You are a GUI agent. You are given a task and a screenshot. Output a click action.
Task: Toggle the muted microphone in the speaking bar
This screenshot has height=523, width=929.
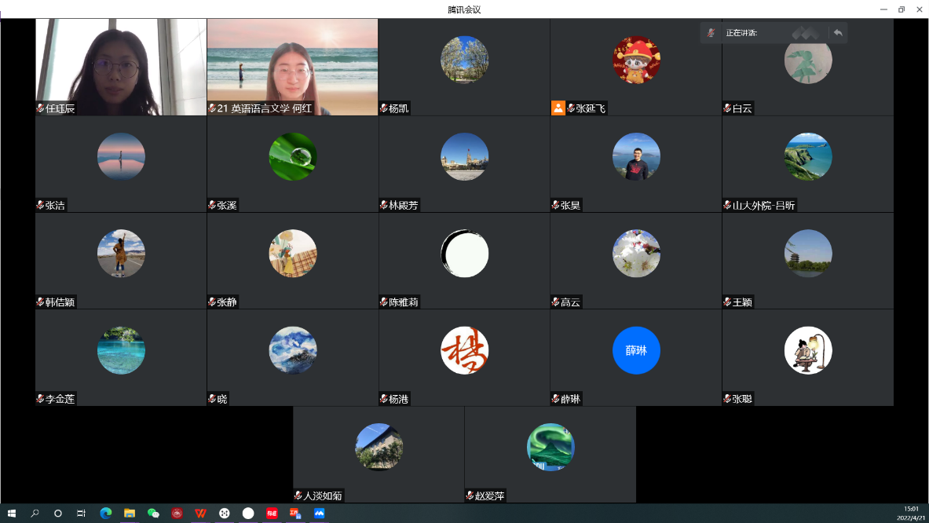click(711, 33)
